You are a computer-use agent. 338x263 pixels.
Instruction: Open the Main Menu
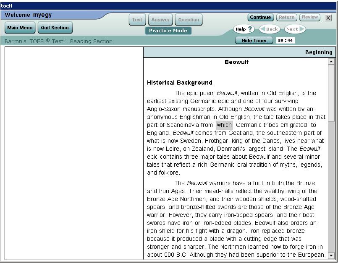tap(20, 28)
